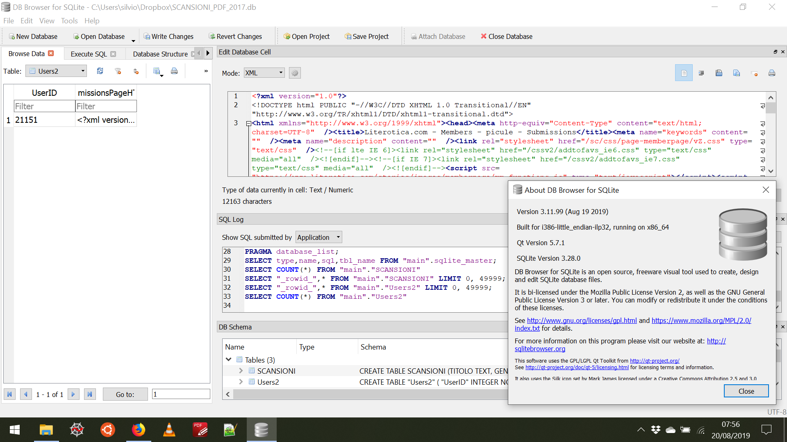Print the database cell contents
The image size is (787, 442).
click(772, 72)
